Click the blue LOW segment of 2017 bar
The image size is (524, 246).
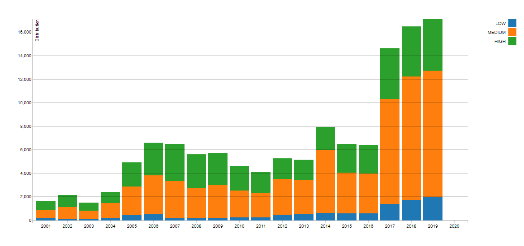click(390, 212)
